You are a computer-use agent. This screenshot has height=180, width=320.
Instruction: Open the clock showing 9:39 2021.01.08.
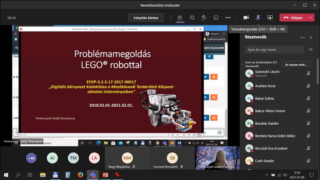point(297,175)
